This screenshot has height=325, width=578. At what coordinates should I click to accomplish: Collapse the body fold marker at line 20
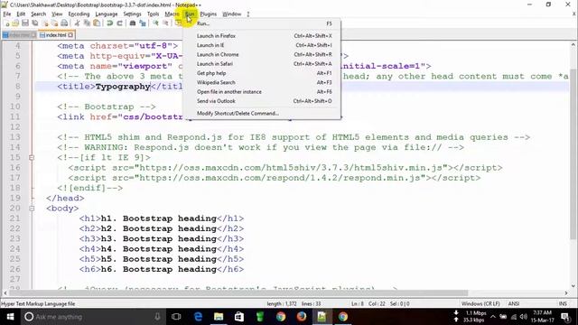[32, 209]
